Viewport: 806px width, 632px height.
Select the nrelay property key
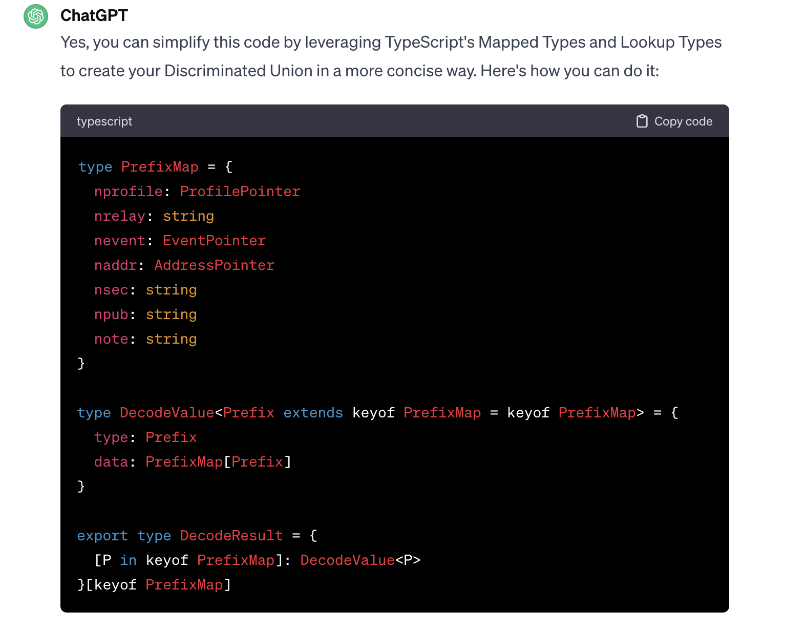(120, 216)
